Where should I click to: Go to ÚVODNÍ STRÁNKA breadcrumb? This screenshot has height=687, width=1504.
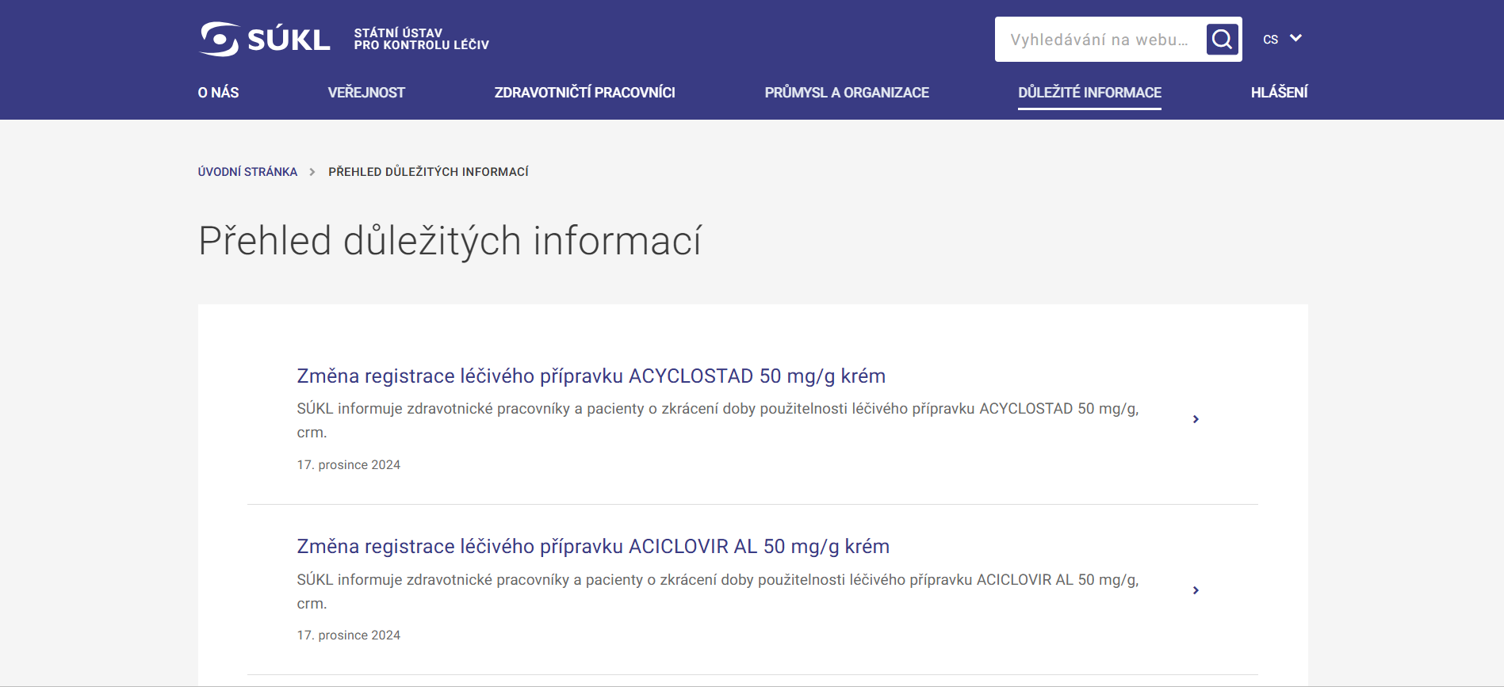pos(247,172)
